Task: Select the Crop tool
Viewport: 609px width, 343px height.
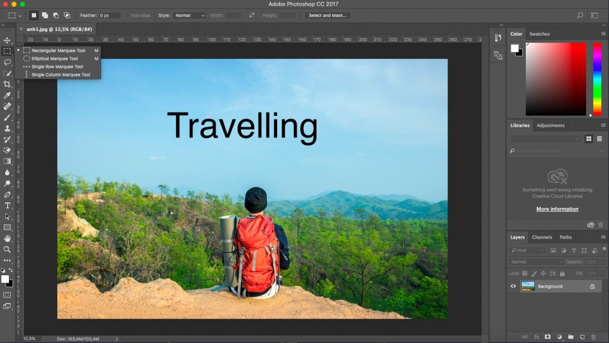Action: [x=7, y=85]
